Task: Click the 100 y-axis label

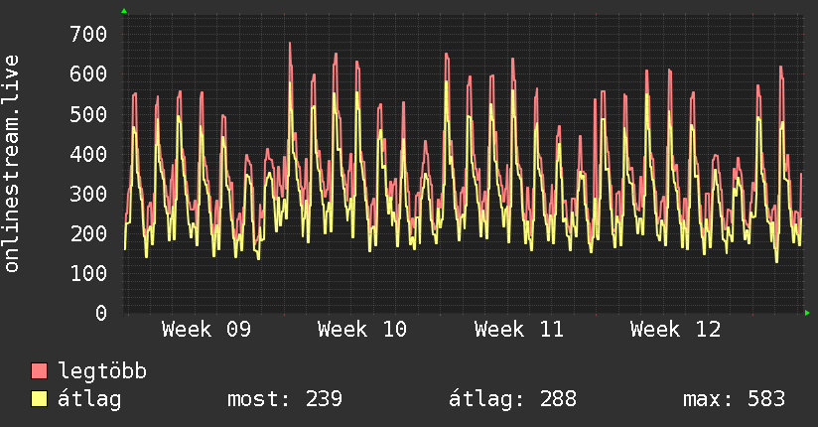Action: point(88,273)
